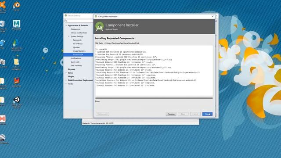The width and height of the screenshot is (281, 158).
Task: Click the greyed-out Cancel button
Action: click(195, 114)
